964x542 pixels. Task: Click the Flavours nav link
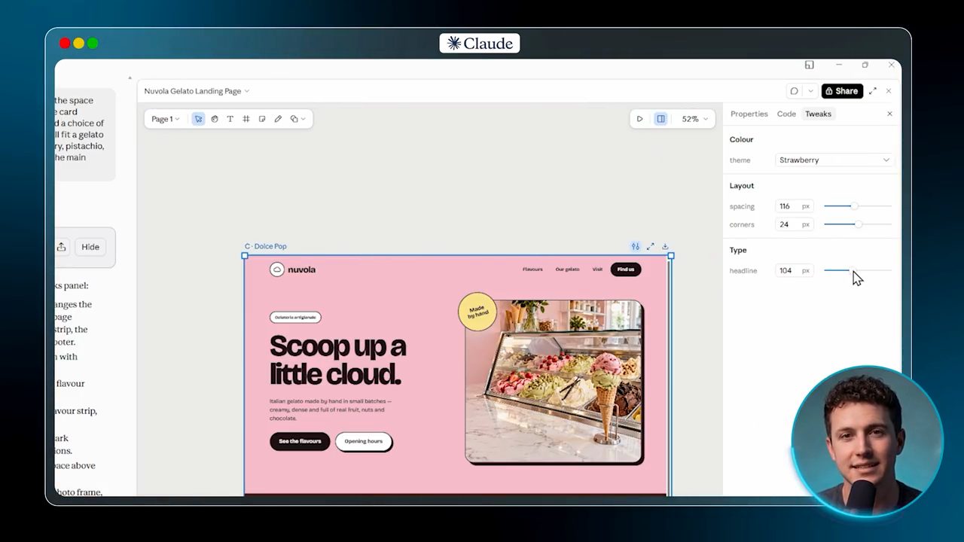pyautogui.click(x=532, y=269)
